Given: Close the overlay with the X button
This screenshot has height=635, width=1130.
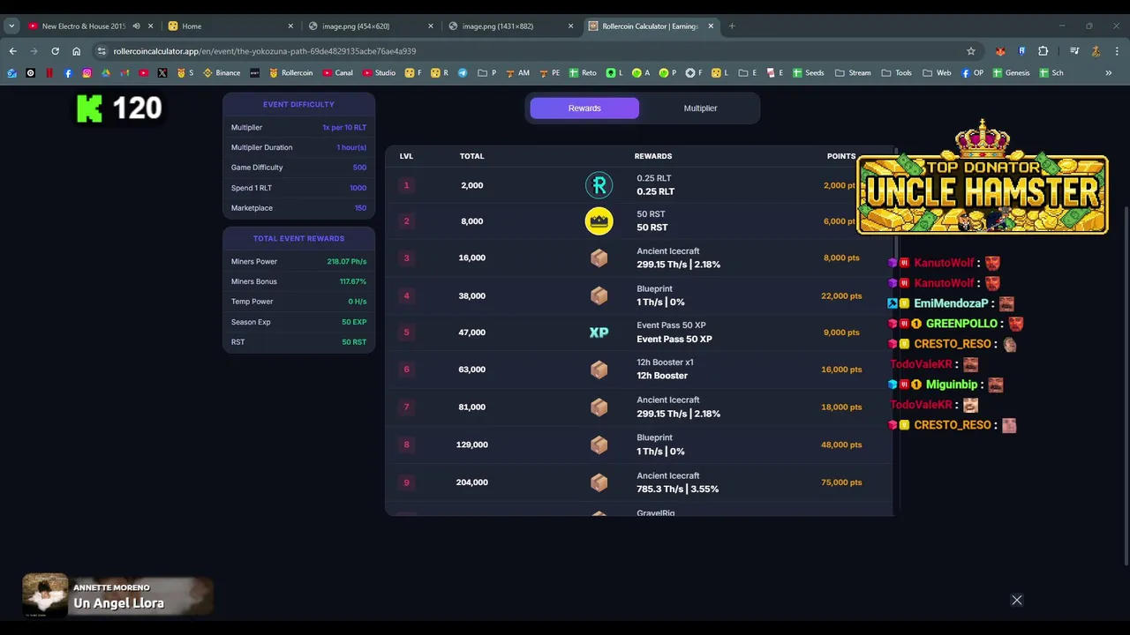Looking at the screenshot, I should (x=1017, y=601).
